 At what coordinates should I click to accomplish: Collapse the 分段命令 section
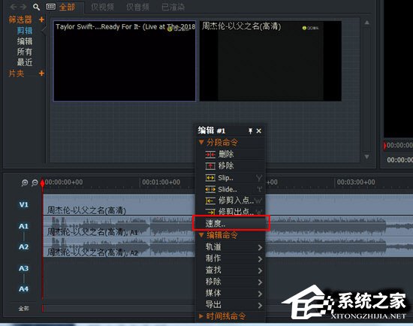tap(201, 142)
